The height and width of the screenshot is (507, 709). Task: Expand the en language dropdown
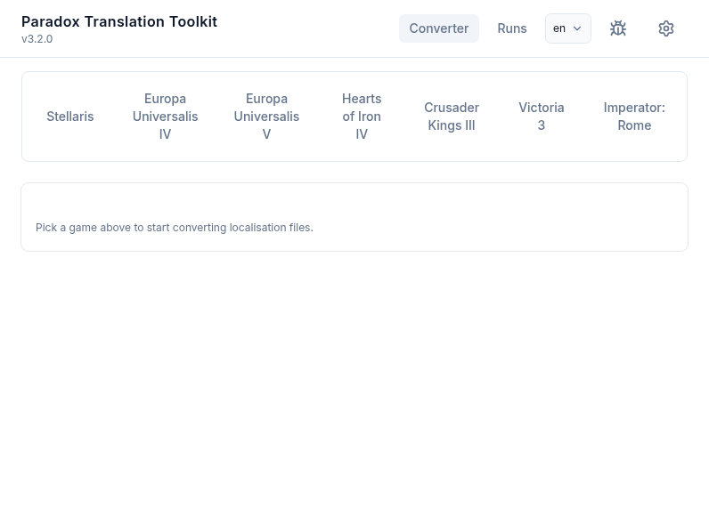(568, 28)
